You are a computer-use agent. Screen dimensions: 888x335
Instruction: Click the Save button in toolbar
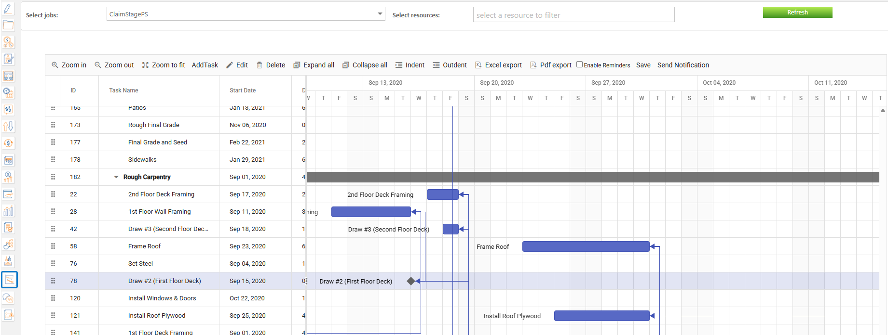[x=643, y=65]
